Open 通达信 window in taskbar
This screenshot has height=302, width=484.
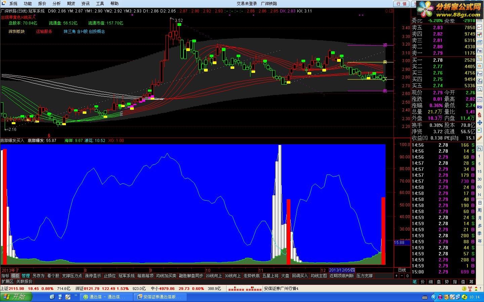(x=107, y=297)
